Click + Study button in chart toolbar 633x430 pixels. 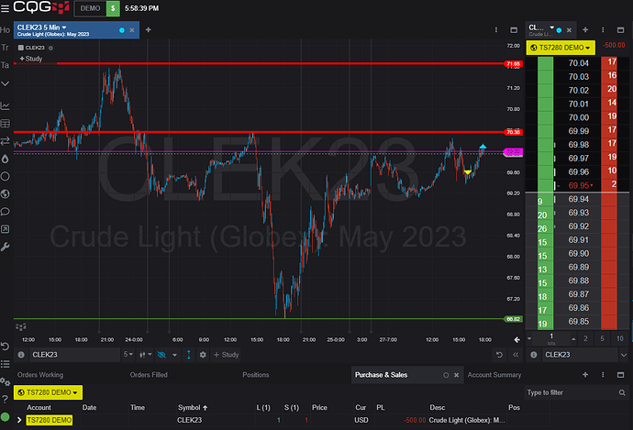point(226,355)
